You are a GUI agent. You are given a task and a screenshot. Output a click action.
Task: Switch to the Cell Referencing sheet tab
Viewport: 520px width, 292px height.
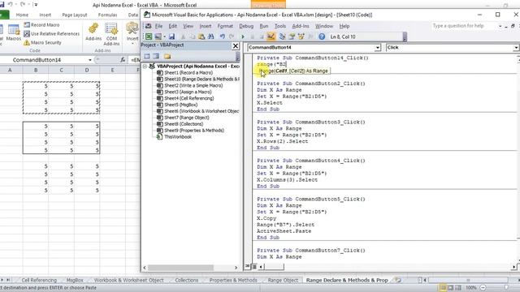click(39, 280)
